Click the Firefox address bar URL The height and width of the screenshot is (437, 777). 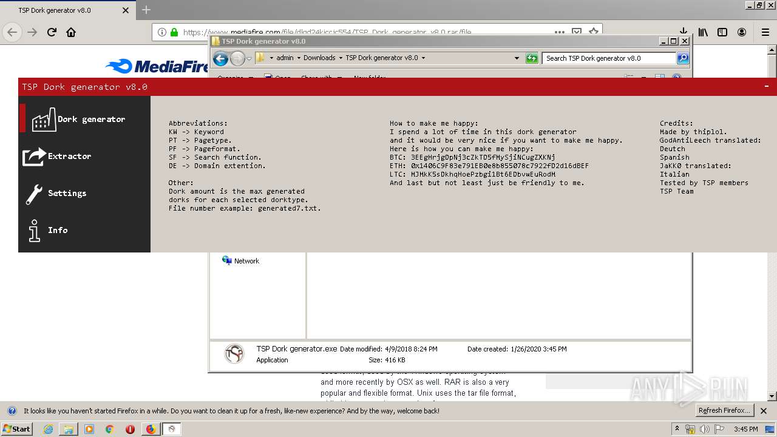(x=327, y=33)
